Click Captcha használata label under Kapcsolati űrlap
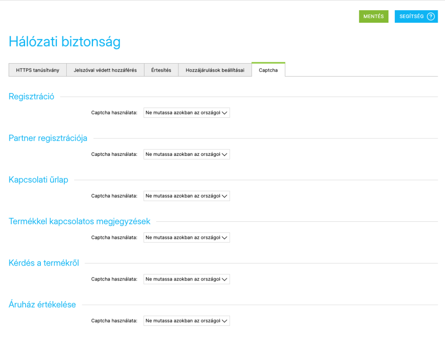Viewport: 445px width, 340px height. tap(114, 196)
